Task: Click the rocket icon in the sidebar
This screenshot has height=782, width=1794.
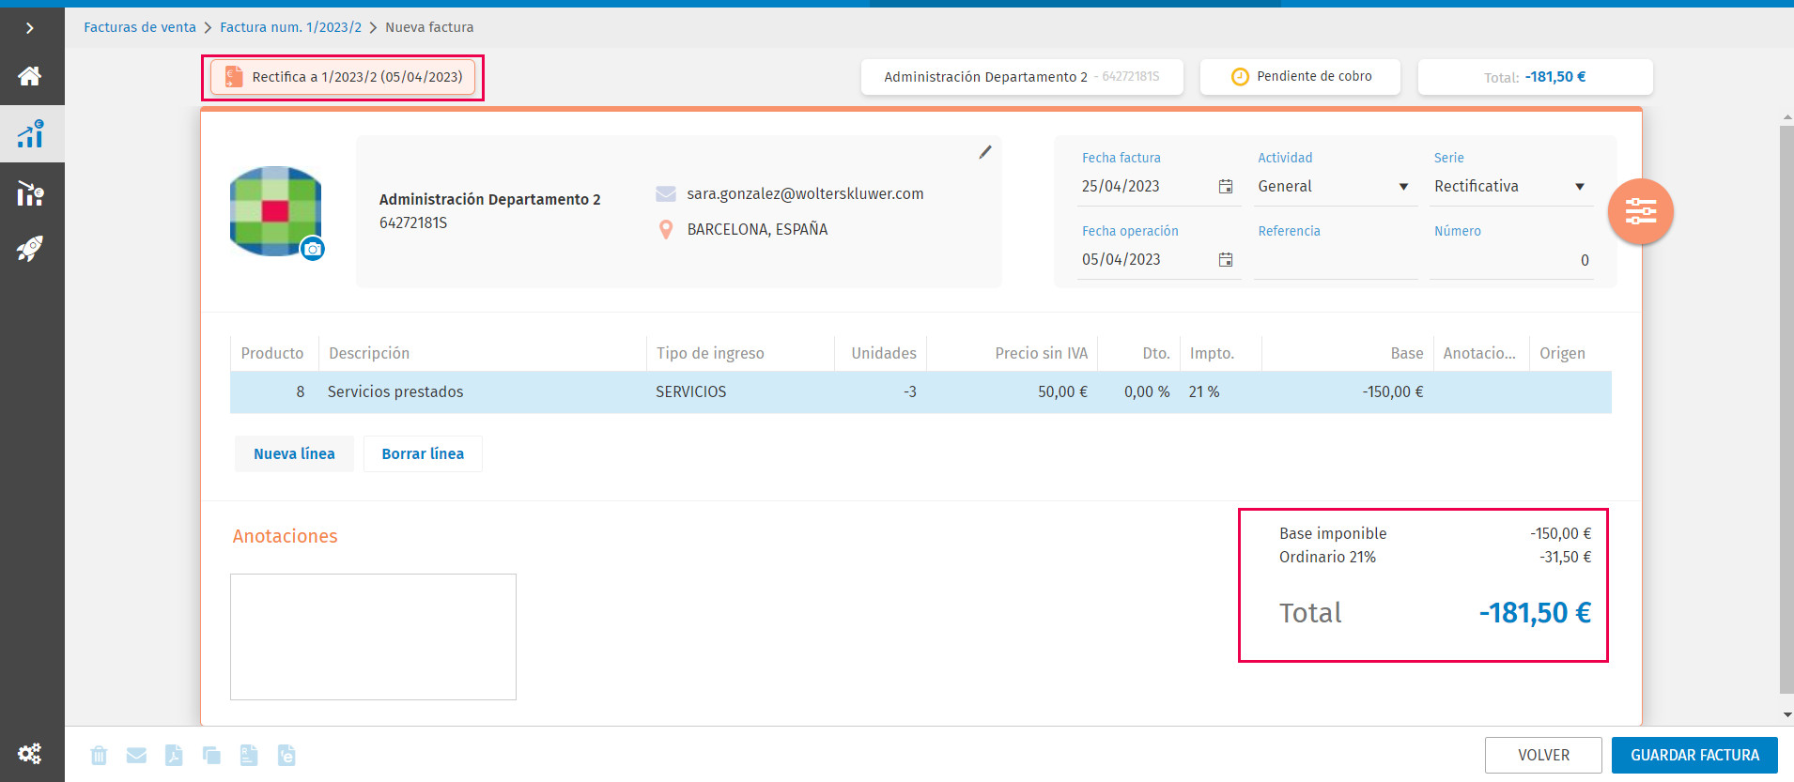Action: pos(30,249)
